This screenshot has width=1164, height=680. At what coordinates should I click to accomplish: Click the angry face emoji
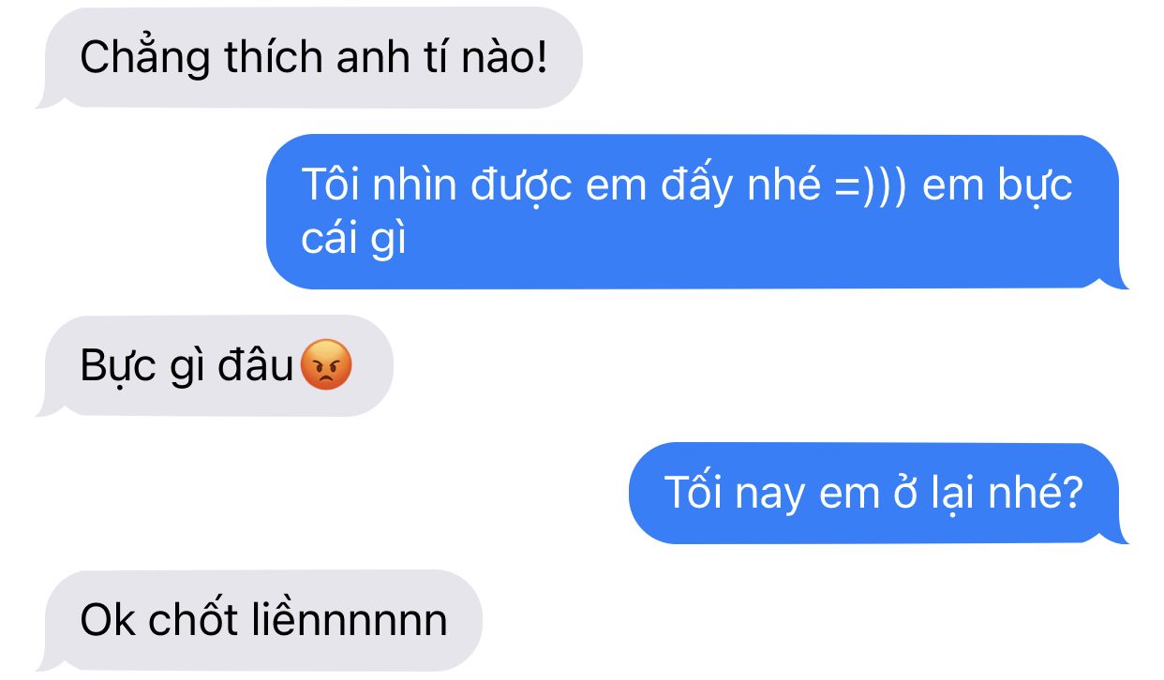click(326, 366)
